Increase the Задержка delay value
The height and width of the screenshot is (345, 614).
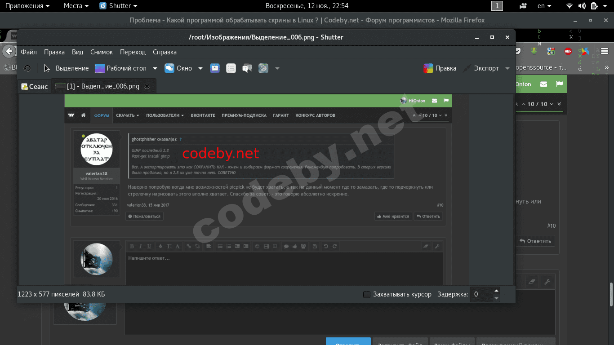(x=496, y=291)
